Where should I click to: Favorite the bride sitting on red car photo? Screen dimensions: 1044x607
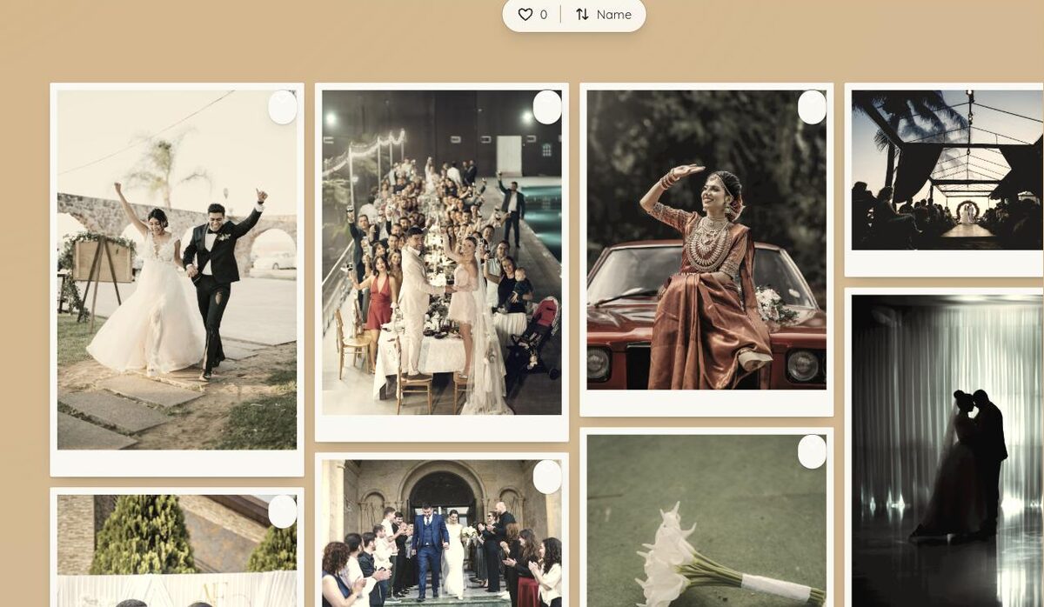coord(812,107)
